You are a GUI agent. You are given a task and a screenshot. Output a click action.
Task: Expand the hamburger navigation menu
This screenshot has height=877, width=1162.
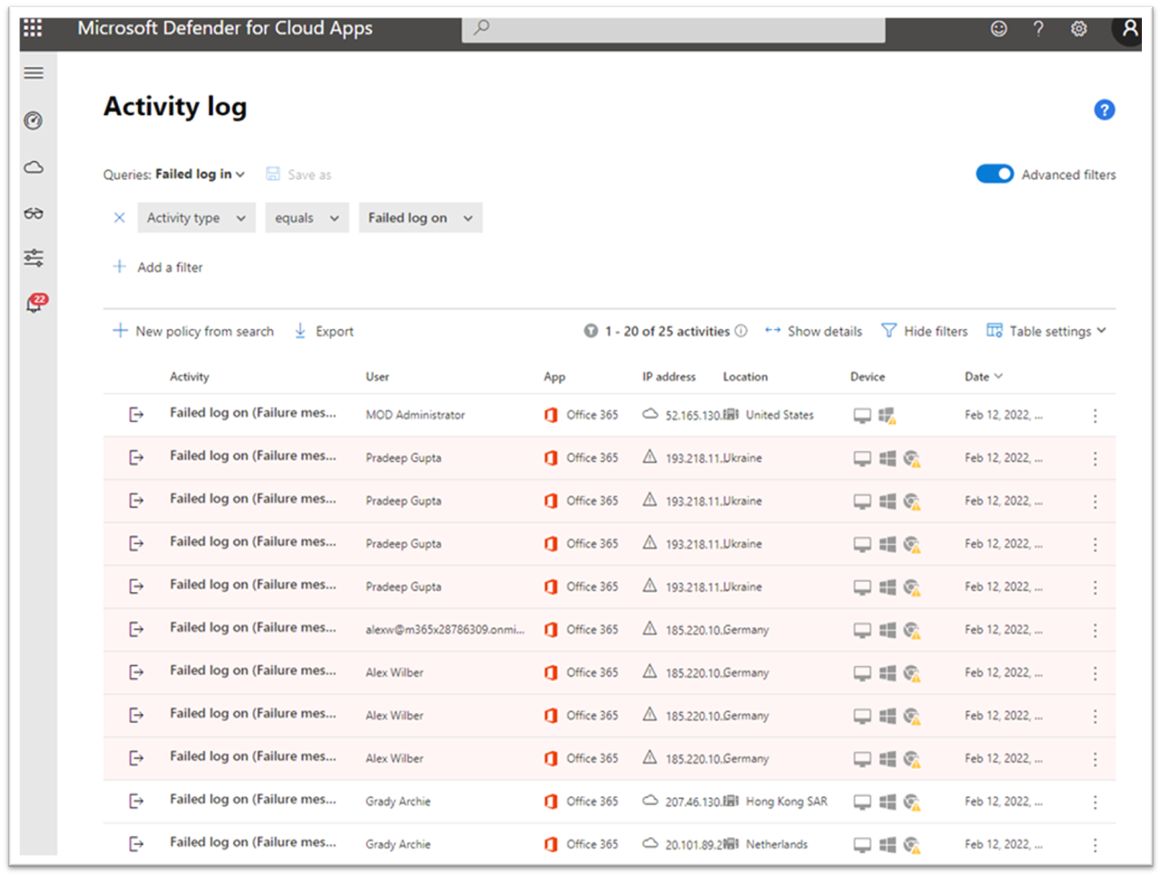pyautogui.click(x=33, y=73)
